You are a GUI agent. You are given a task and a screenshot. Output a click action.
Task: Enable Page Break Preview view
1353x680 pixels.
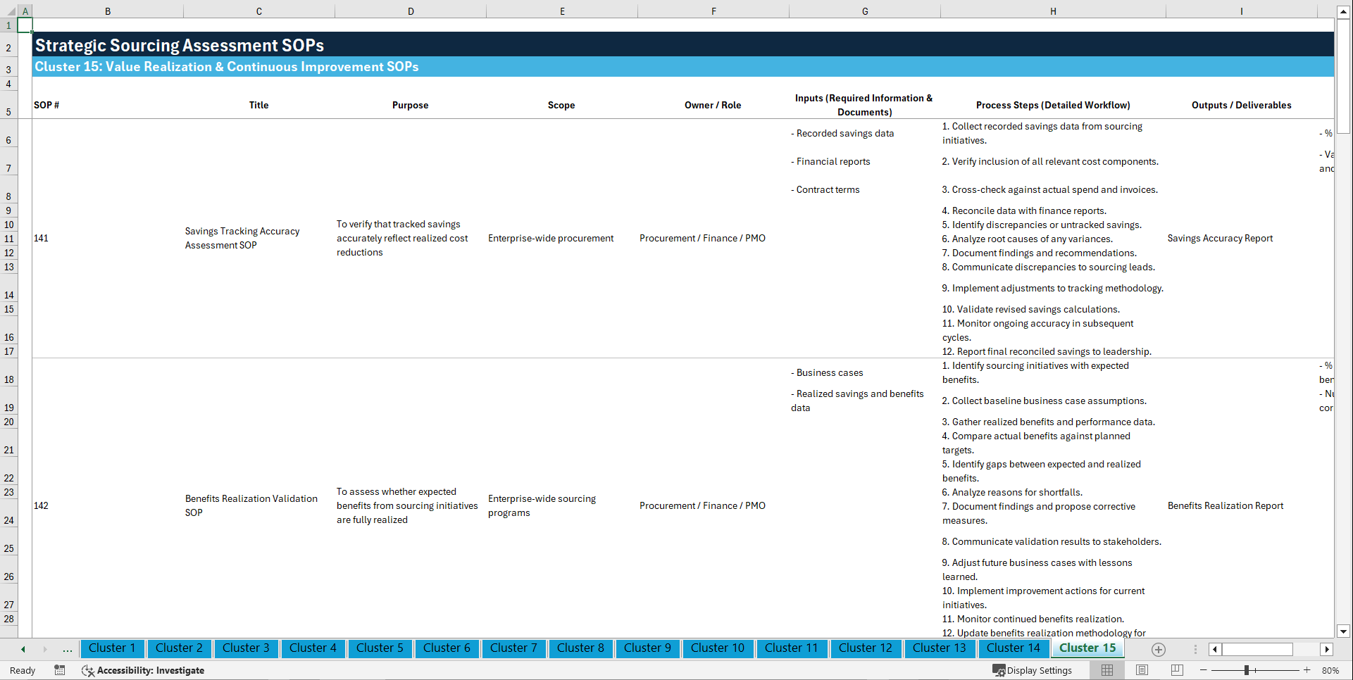(1176, 670)
